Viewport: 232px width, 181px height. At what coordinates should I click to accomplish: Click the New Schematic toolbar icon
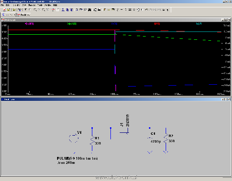click(x=4, y=10)
